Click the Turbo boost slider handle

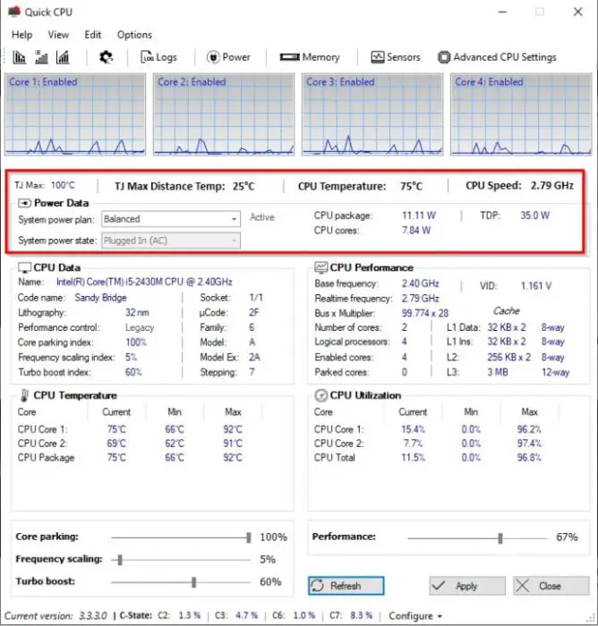point(194,582)
